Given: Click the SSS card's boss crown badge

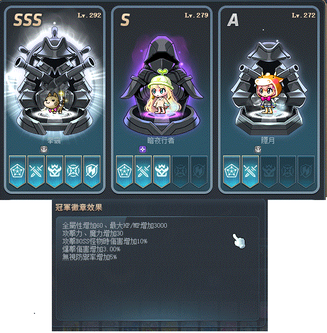Looking at the screenshot, I should tap(55, 172).
